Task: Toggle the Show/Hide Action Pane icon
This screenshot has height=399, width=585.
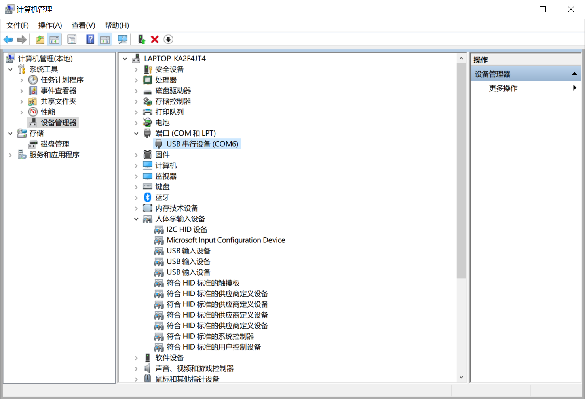Action: (105, 40)
